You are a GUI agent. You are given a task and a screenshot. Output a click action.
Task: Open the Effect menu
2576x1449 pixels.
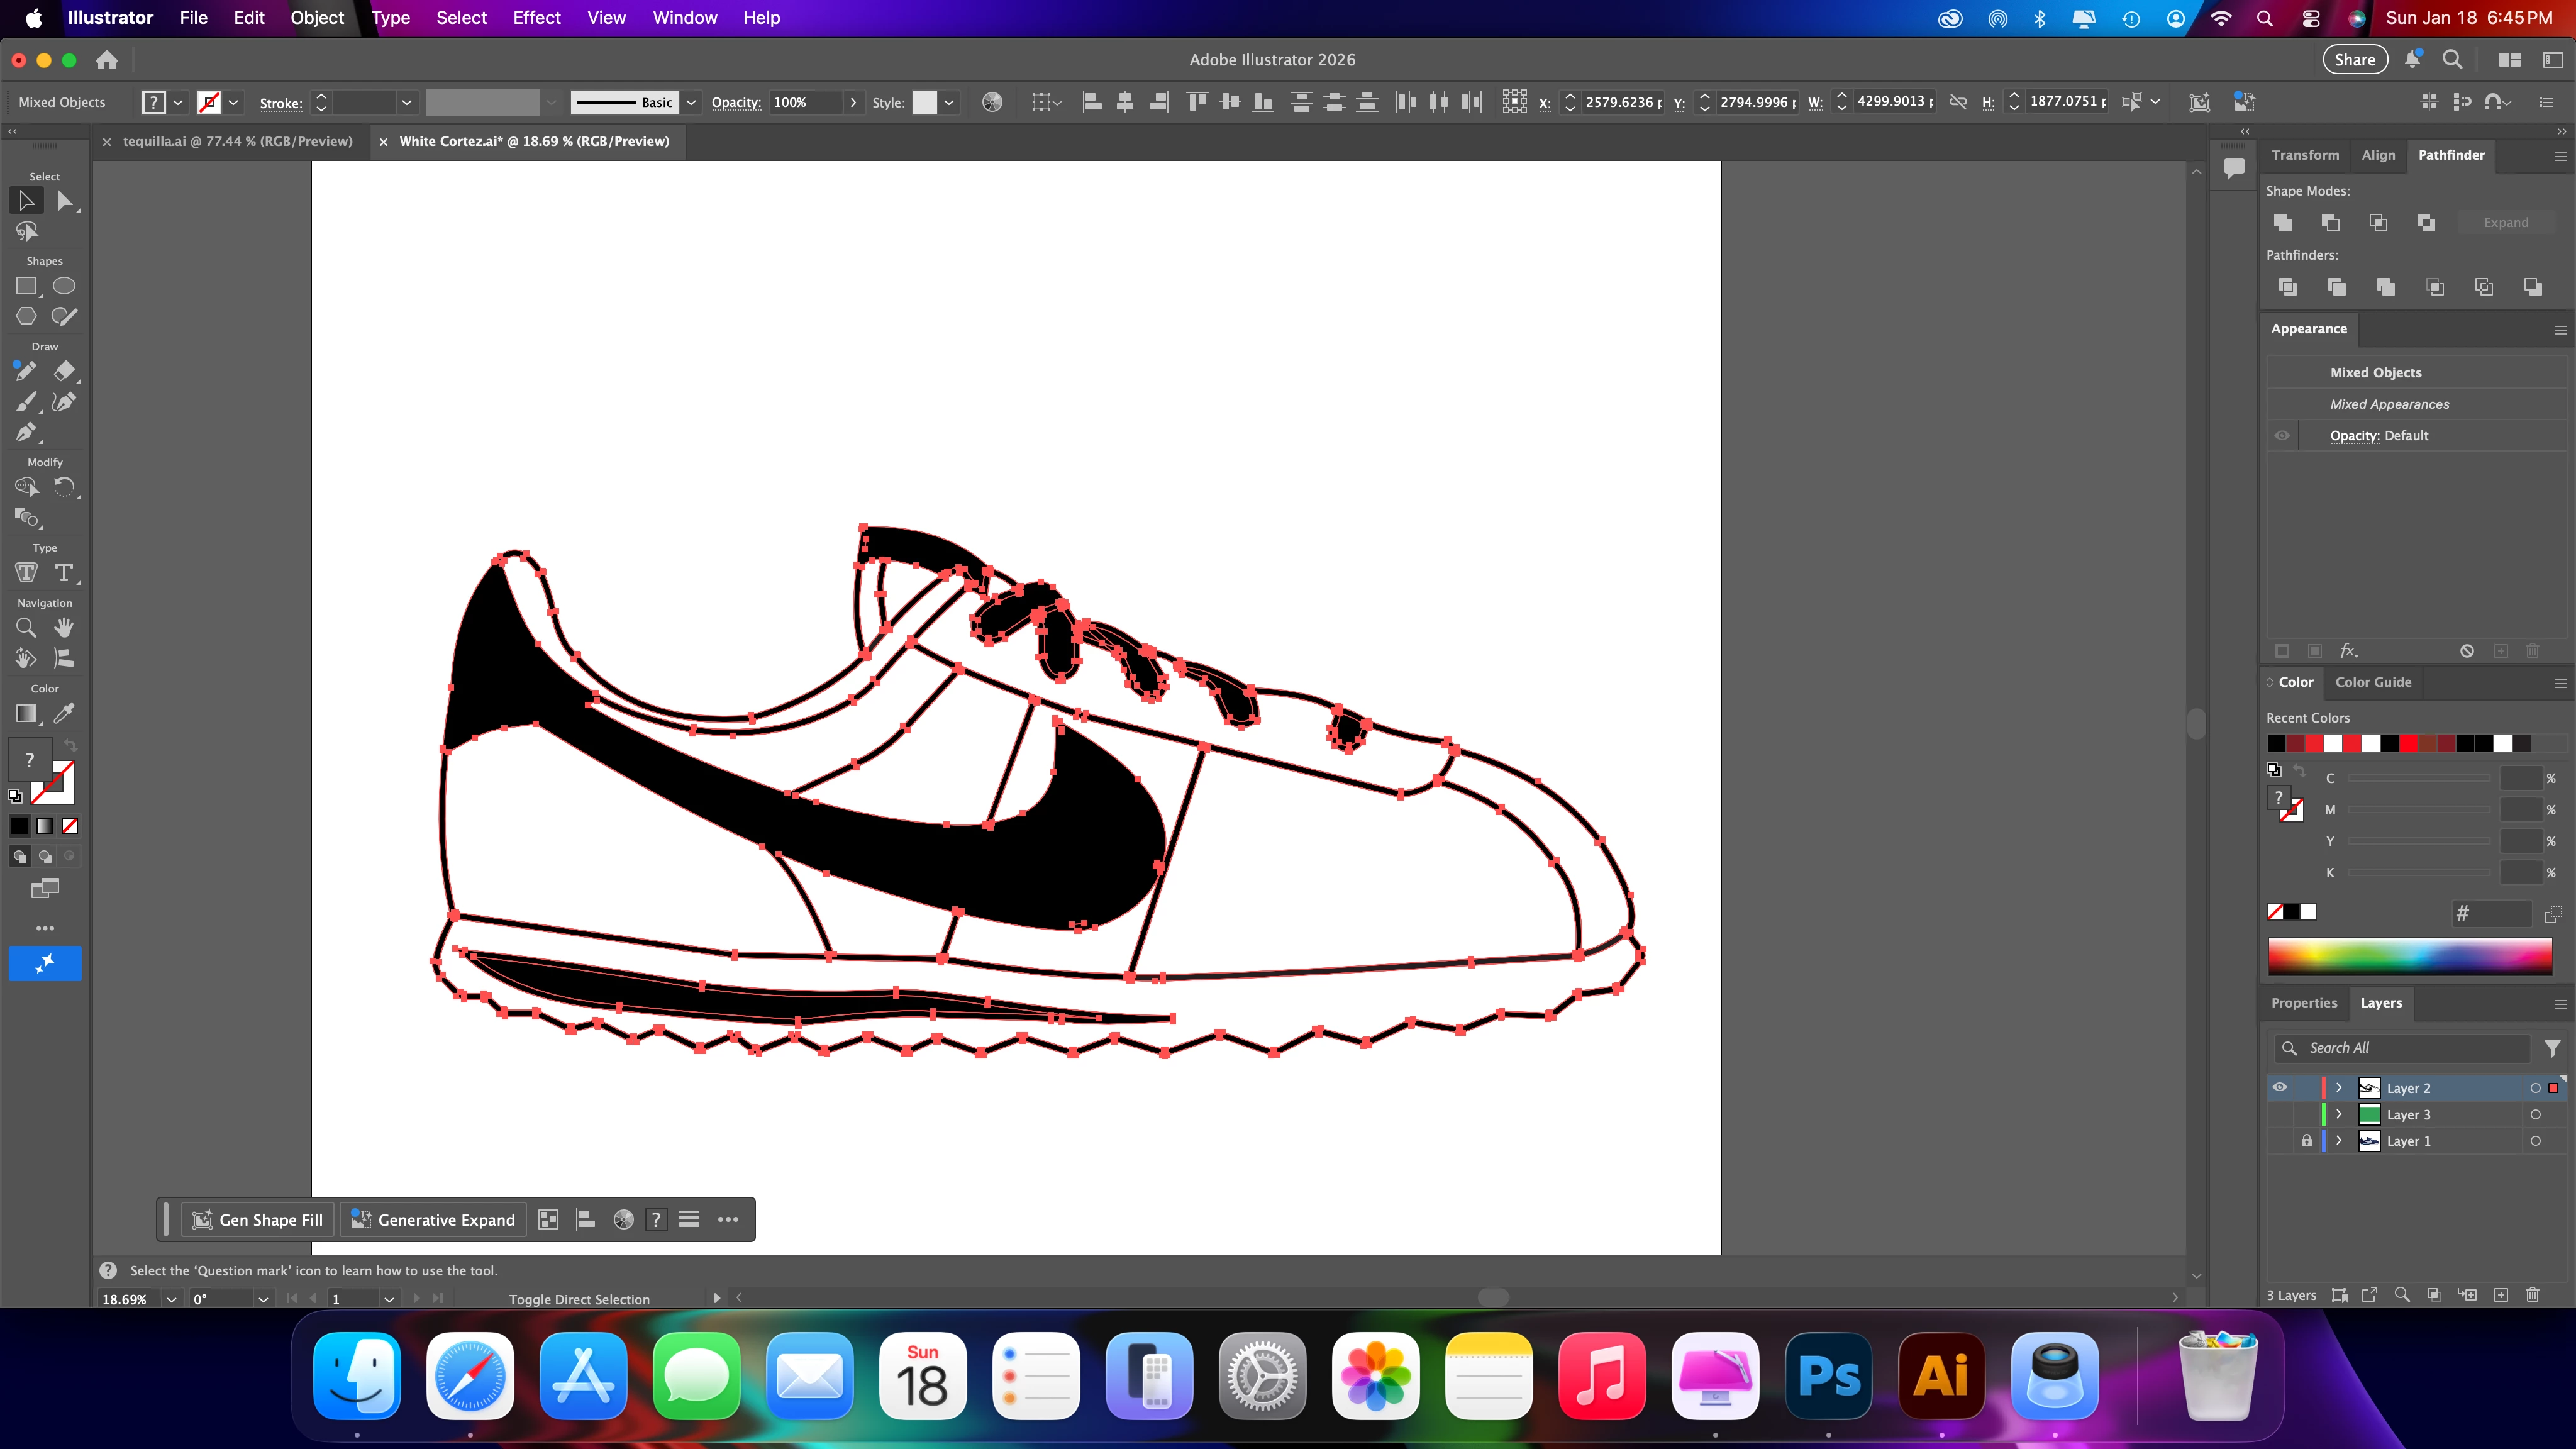pos(536,18)
